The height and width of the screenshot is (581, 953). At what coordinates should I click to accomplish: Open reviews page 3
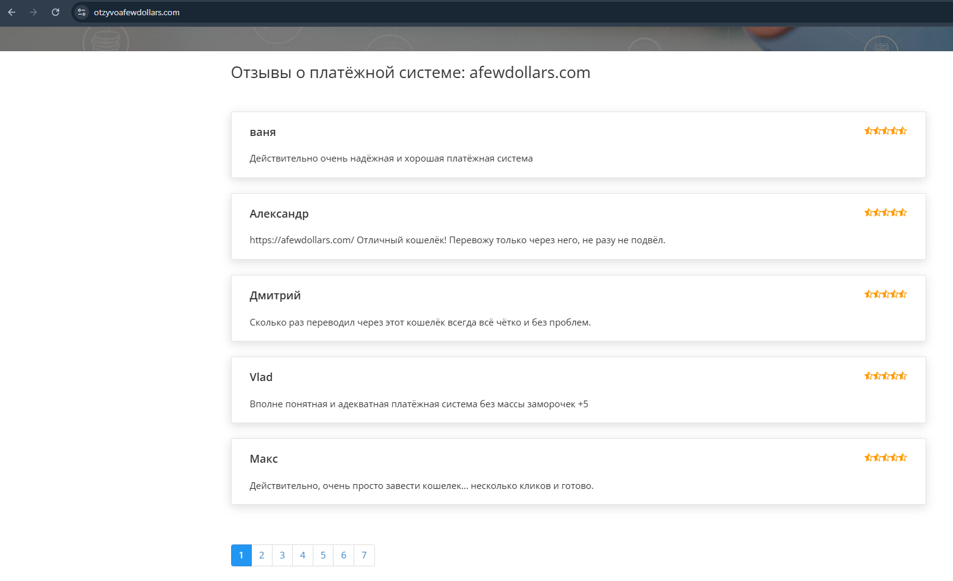click(282, 555)
